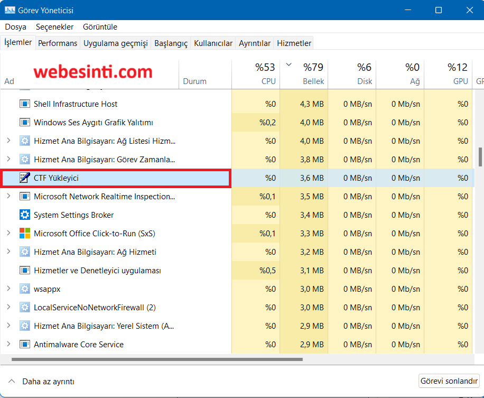Click the vertical scrollbar thumb of process list
This screenshot has height=398, width=484.
pos(480,157)
